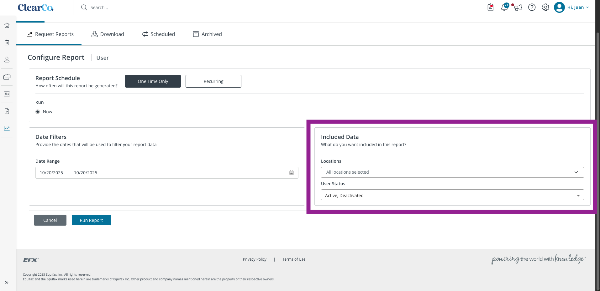Switch to the Scheduled tab
The height and width of the screenshot is (291, 600).
(159, 34)
